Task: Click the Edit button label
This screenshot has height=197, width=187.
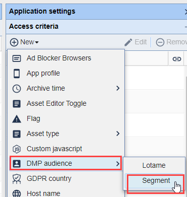Action: click(141, 42)
